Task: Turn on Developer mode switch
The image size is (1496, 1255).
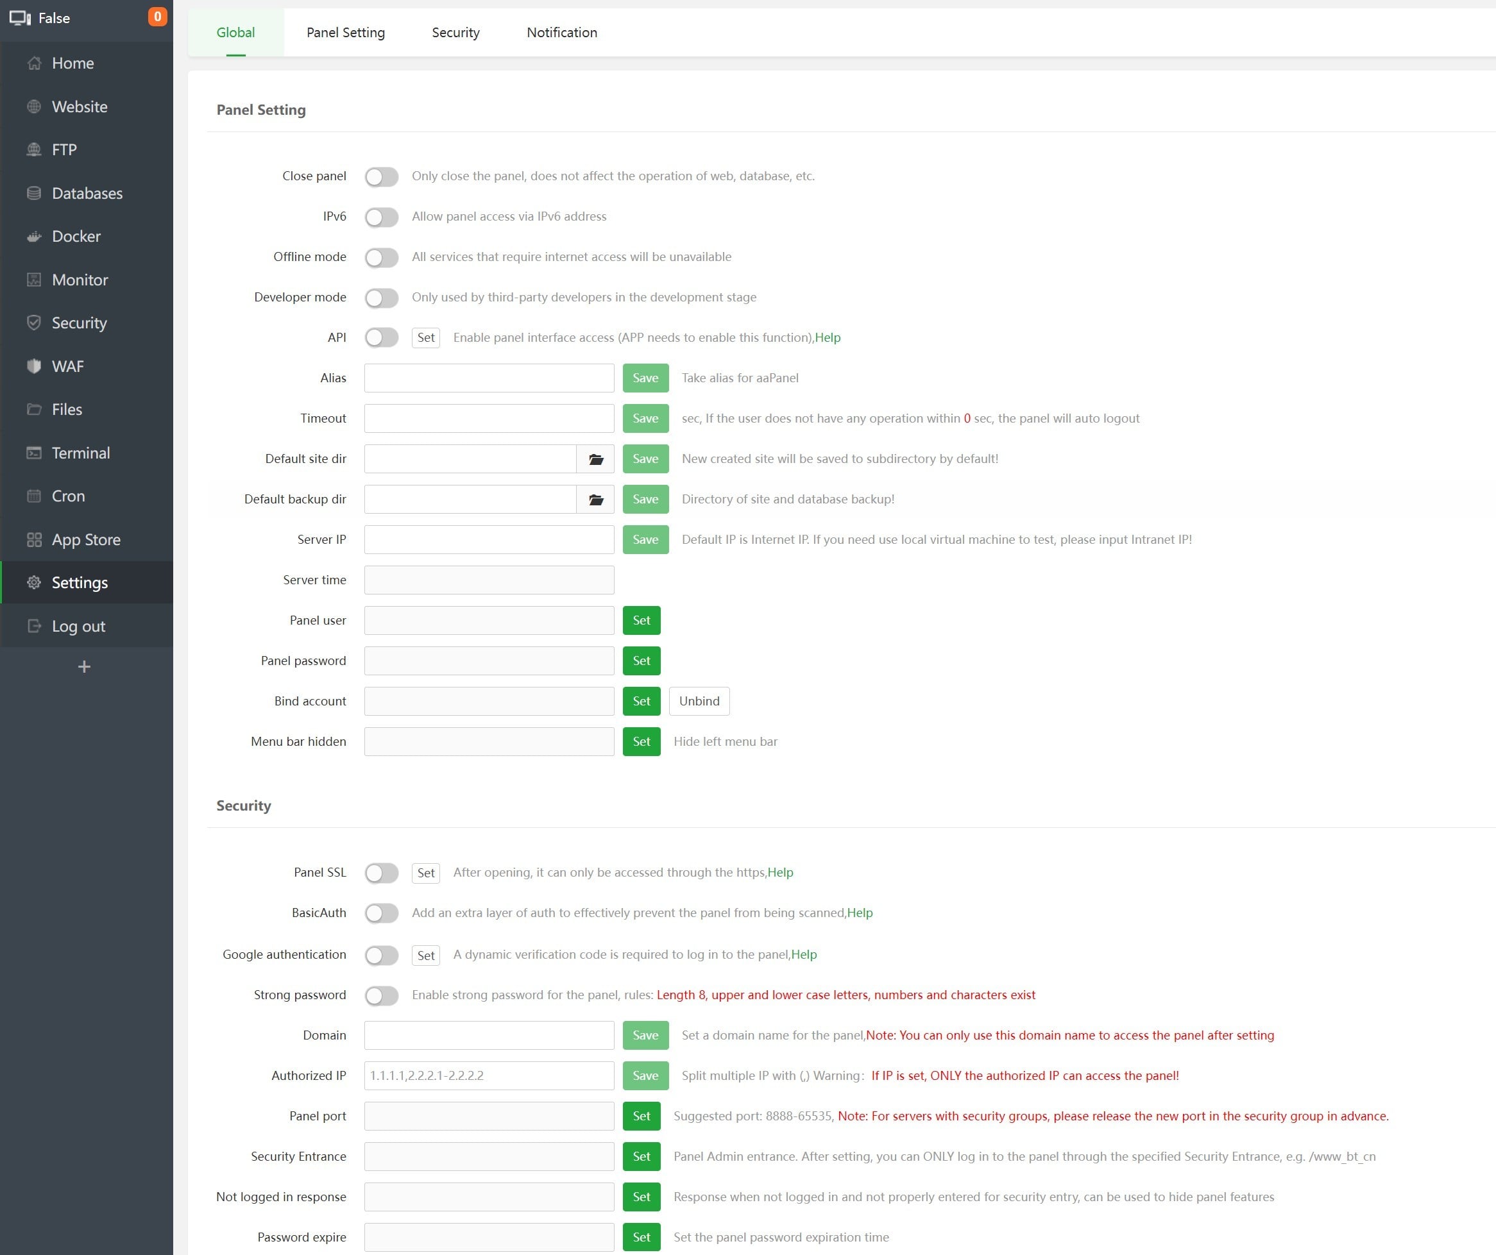Action: (381, 298)
